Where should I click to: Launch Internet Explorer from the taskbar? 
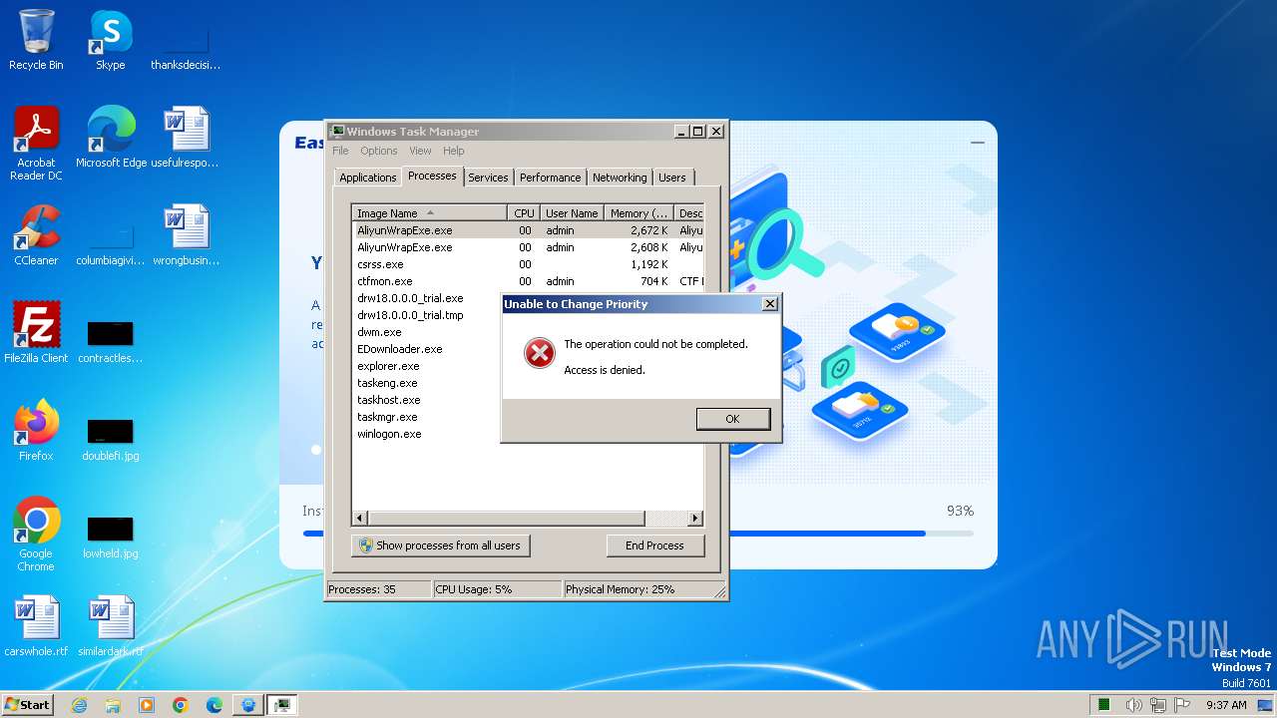[x=79, y=705]
